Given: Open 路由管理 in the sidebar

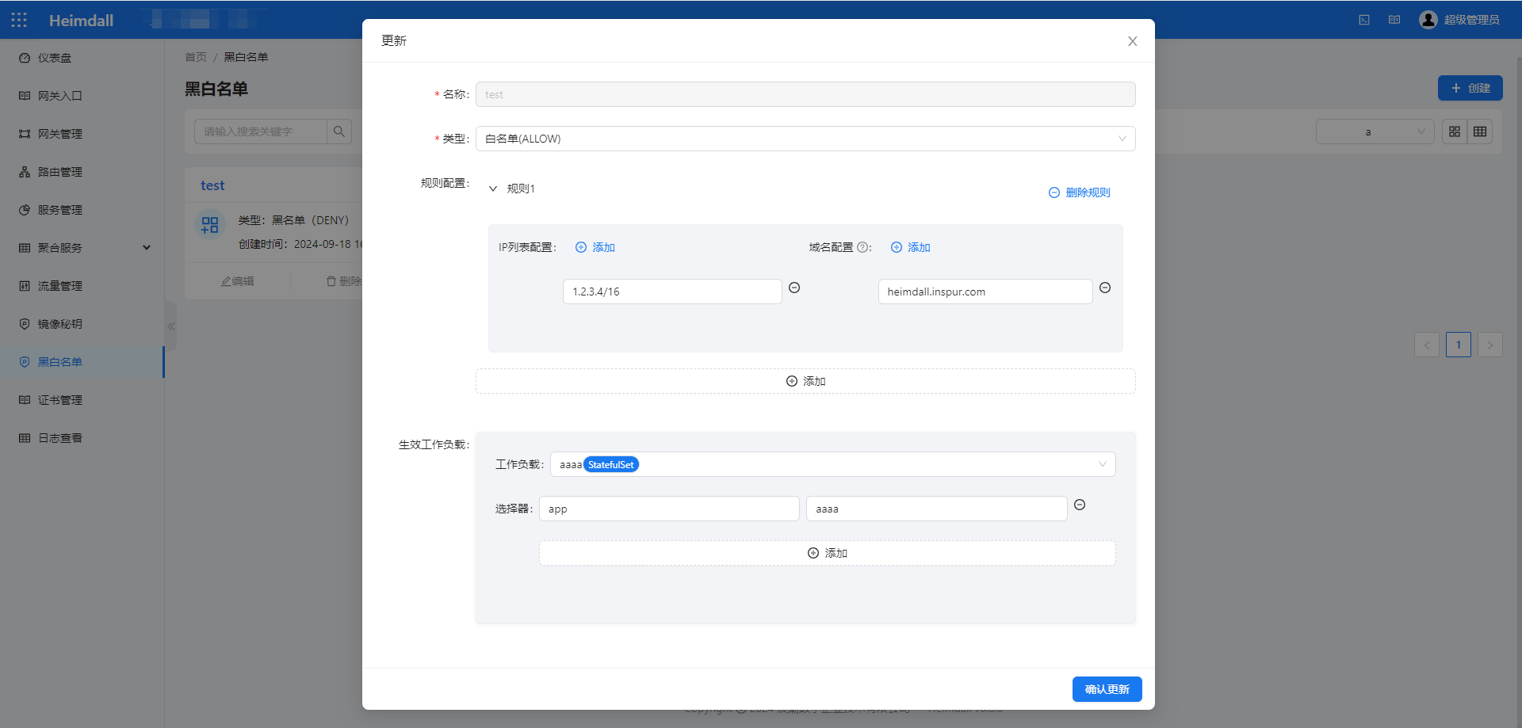Looking at the screenshot, I should pyautogui.click(x=82, y=172).
